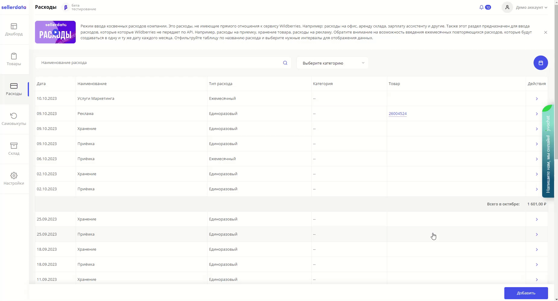This screenshot has height=301, width=558.
Task: Open the Дэшборд section in sidebar
Action: click(x=14, y=30)
